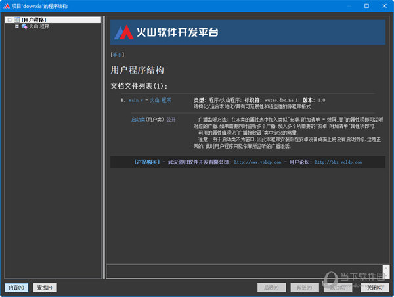Screen dimensions: 394x297
Task: Expand the 火山.程序 tree node
Action: [17, 26]
